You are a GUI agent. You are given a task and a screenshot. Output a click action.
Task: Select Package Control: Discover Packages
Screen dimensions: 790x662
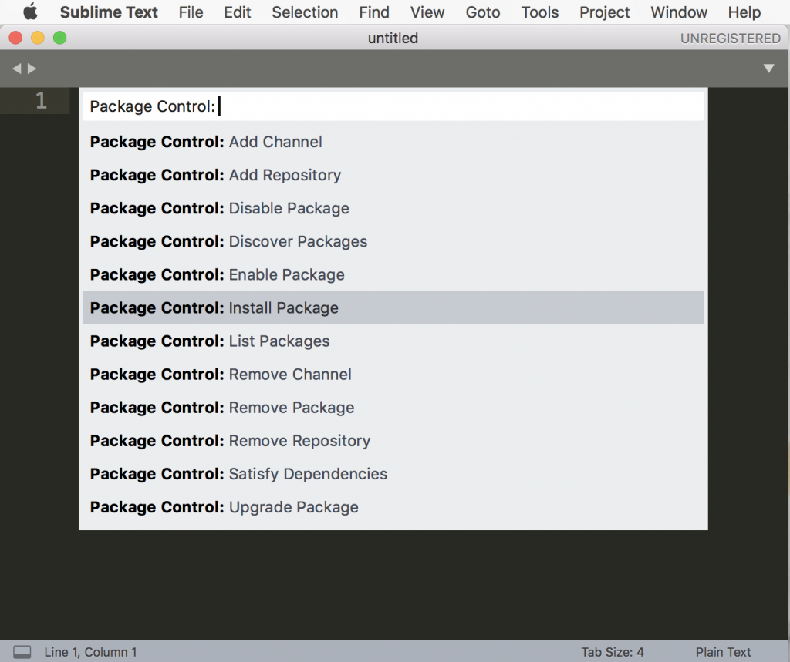click(x=393, y=241)
